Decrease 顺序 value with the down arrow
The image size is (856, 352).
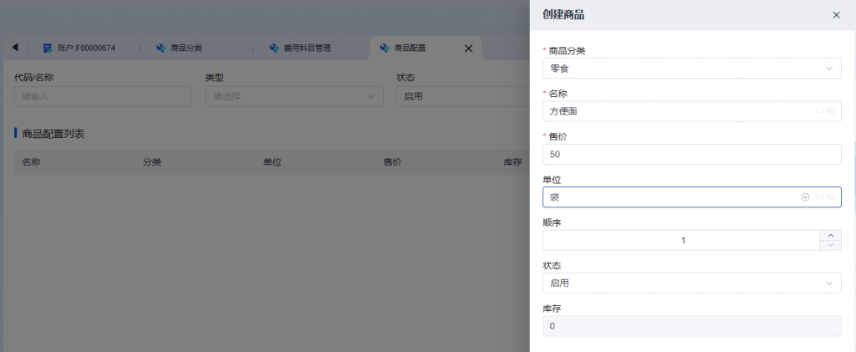point(830,246)
